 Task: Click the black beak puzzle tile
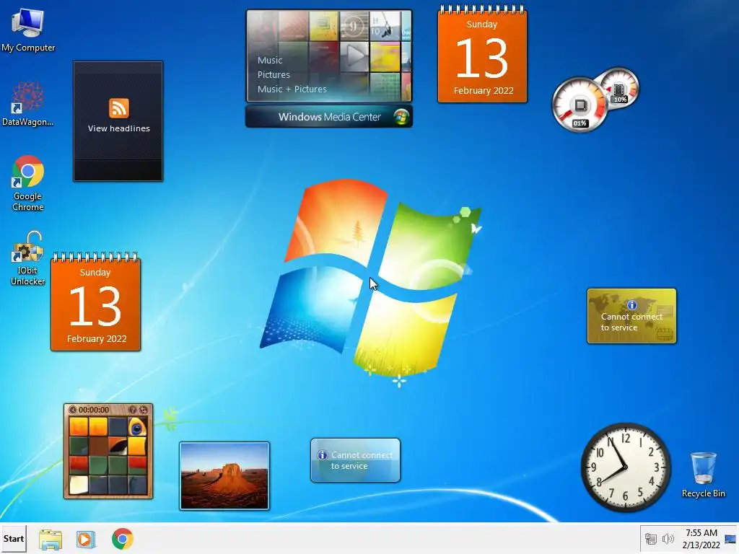click(118, 446)
